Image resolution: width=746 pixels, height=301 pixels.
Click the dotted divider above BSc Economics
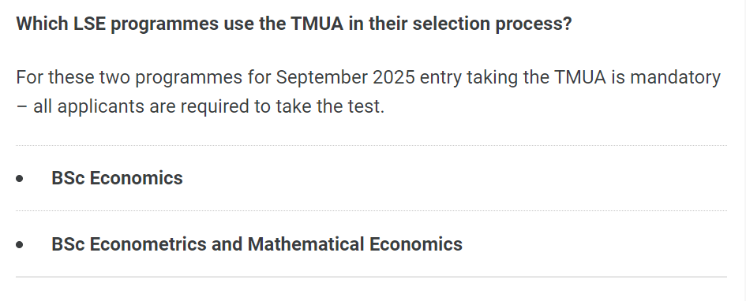(x=371, y=145)
